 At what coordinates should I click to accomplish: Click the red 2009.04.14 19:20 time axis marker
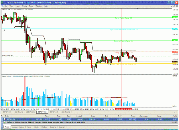click(x=126, y=109)
